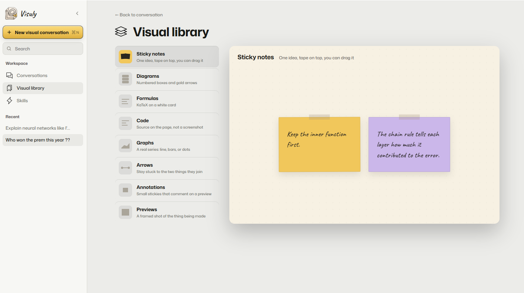Switch to the Code tab
This screenshot has height=293, width=524.
167,123
